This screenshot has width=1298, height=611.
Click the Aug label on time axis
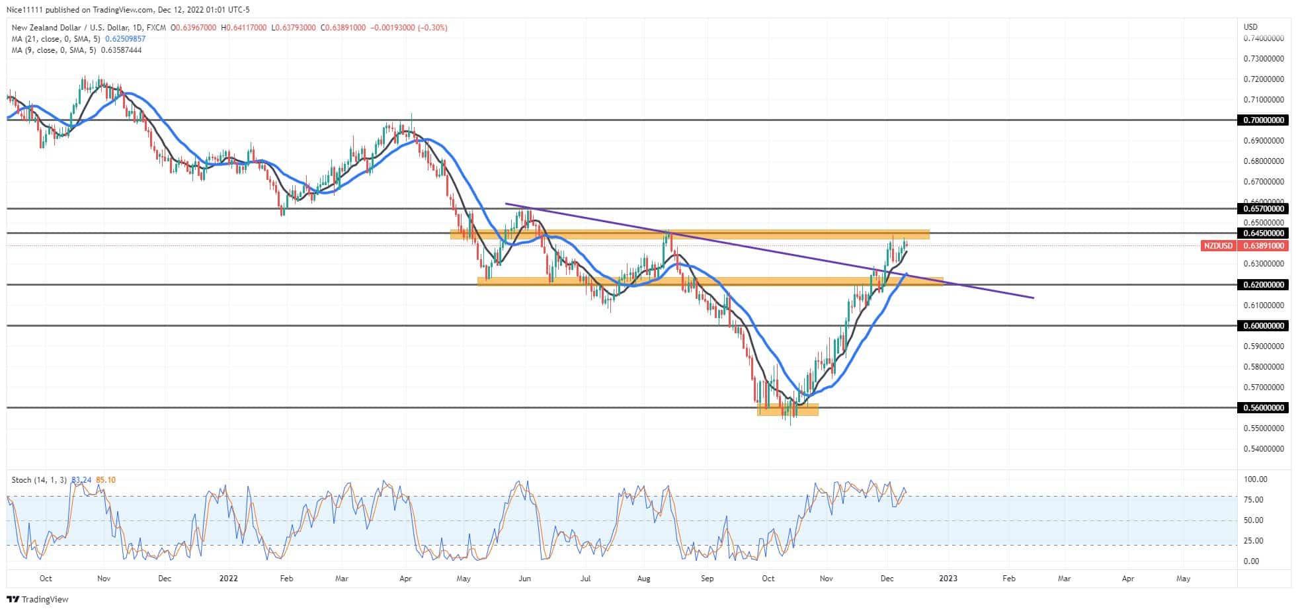tap(644, 579)
